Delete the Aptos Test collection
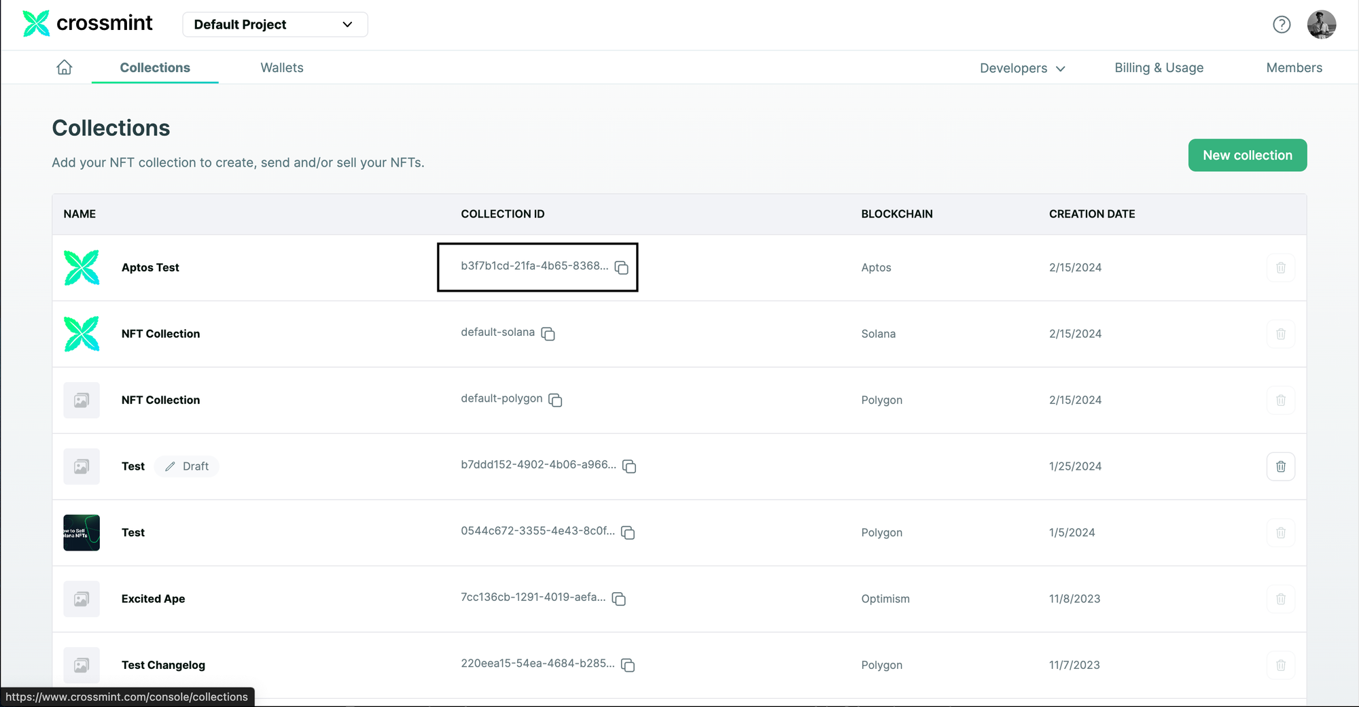 click(x=1281, y=267)
